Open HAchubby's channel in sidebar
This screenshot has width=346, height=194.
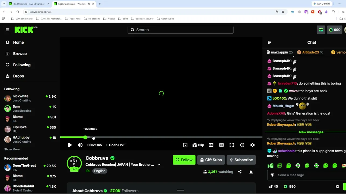coord(30,139)
